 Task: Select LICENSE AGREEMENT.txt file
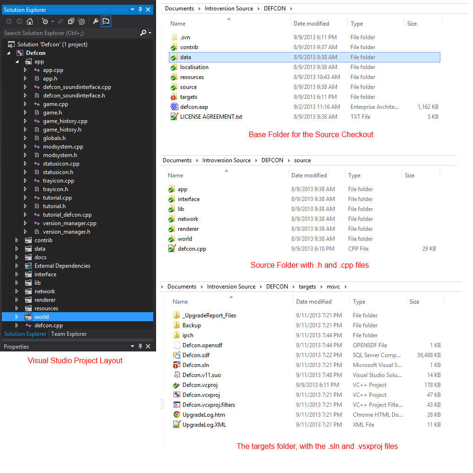click(x=211, y=117)
